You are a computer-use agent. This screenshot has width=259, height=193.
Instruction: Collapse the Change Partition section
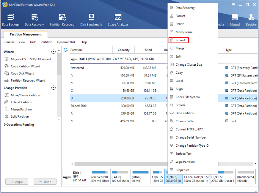(x=53, y=88)
